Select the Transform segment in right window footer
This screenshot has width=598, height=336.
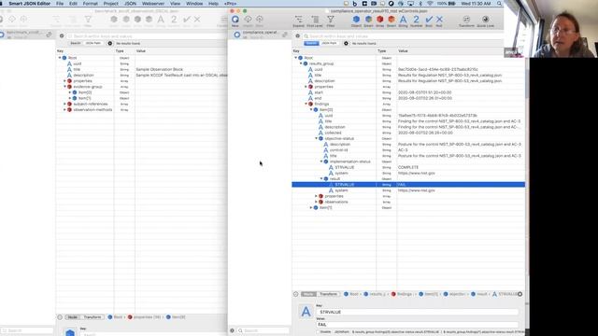[x=328, y=294]
